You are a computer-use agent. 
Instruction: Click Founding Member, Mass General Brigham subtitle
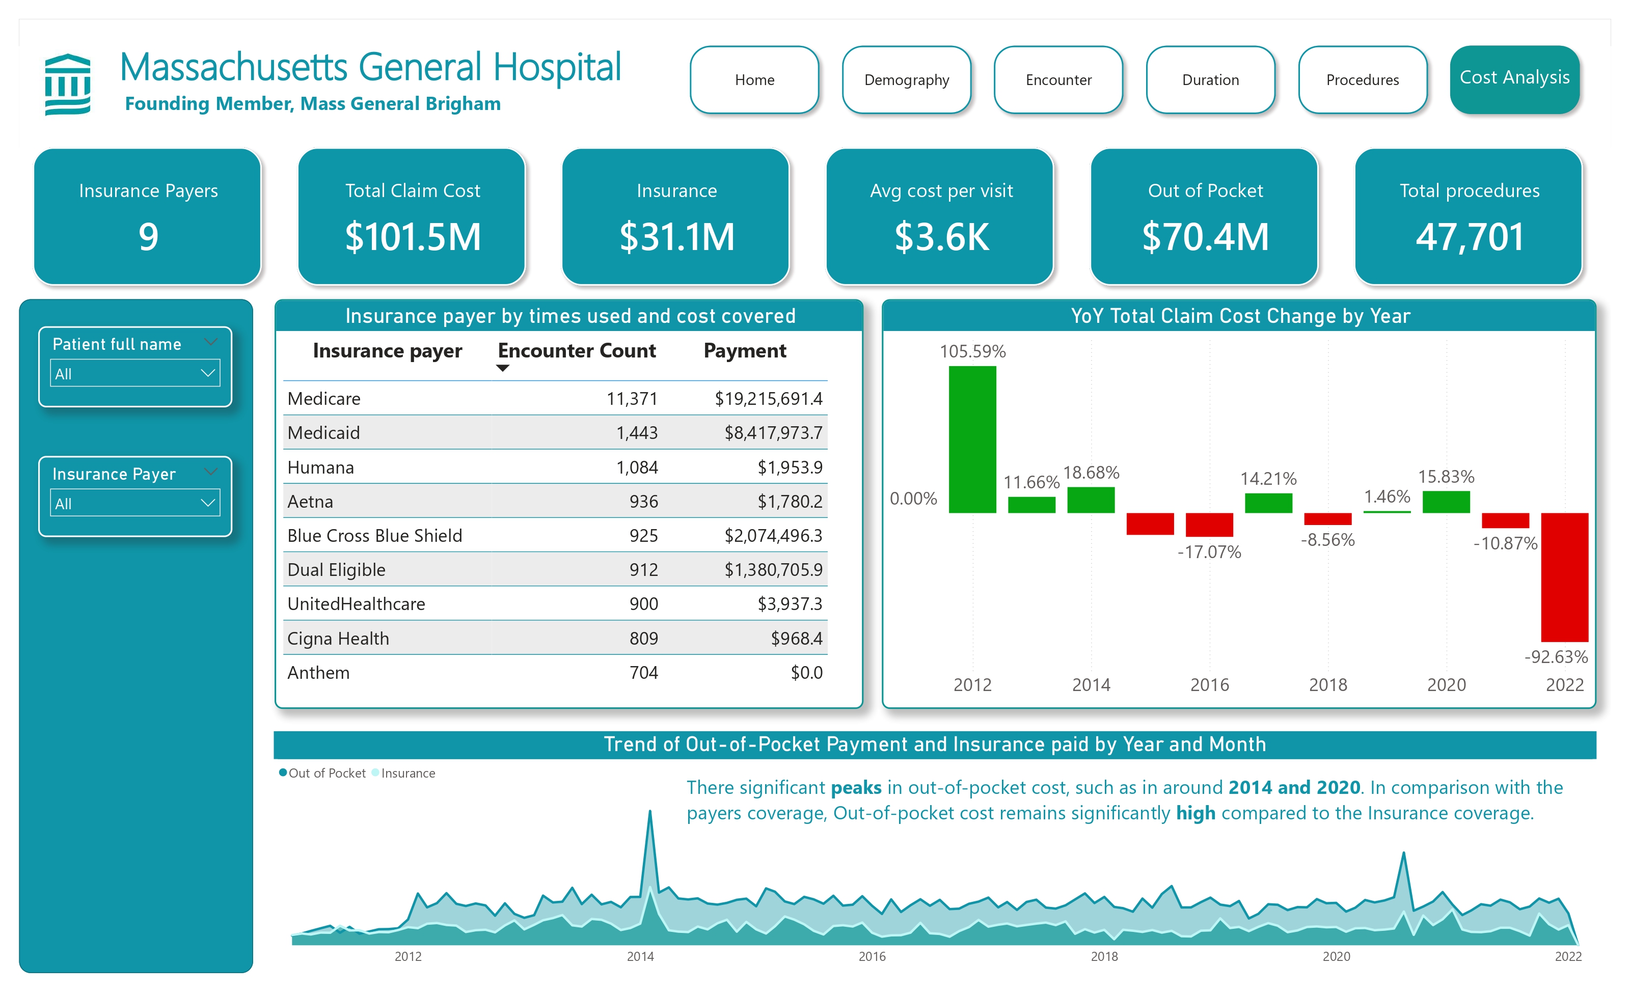(313, 104)
